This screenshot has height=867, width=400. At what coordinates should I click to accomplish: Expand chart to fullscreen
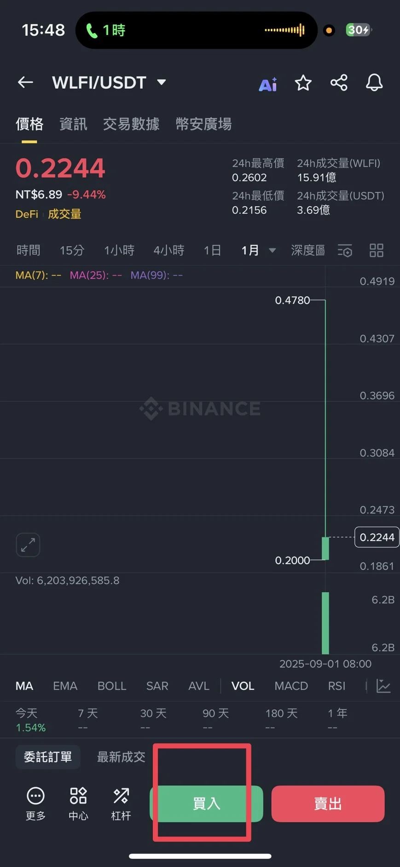(28, 545)
